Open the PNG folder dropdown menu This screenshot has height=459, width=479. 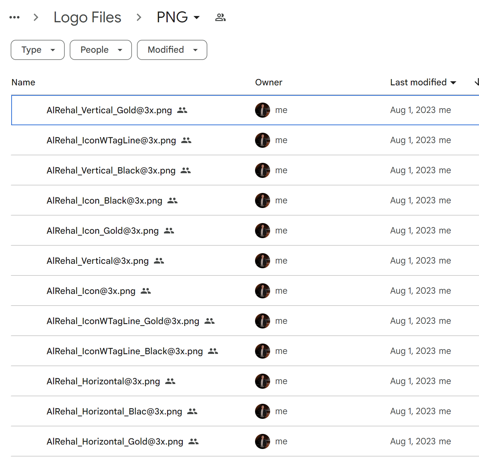pyautogui.click(x=178, y=17)
